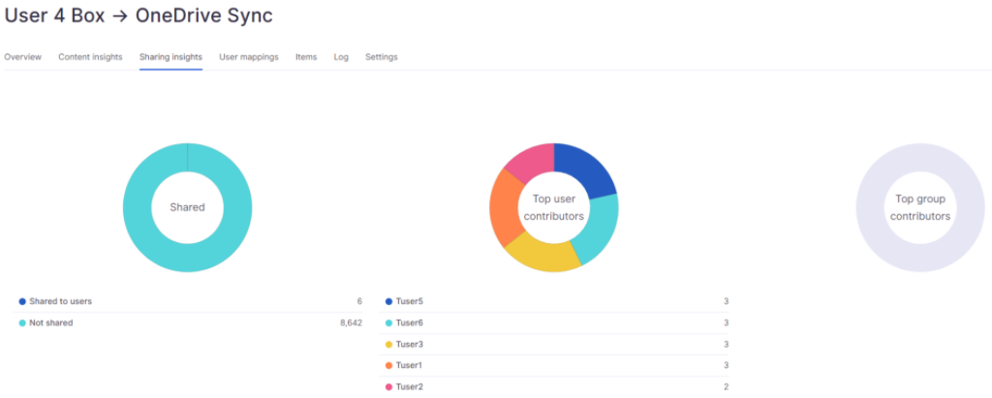The height and width of the screenshot is (398, 992).
Task: Click the pink Tuser2 donut segment
Action: pos(534,160)
